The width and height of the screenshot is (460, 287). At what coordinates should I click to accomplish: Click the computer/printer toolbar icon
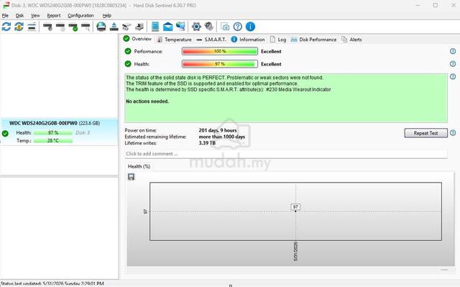[x=139, y=27]
